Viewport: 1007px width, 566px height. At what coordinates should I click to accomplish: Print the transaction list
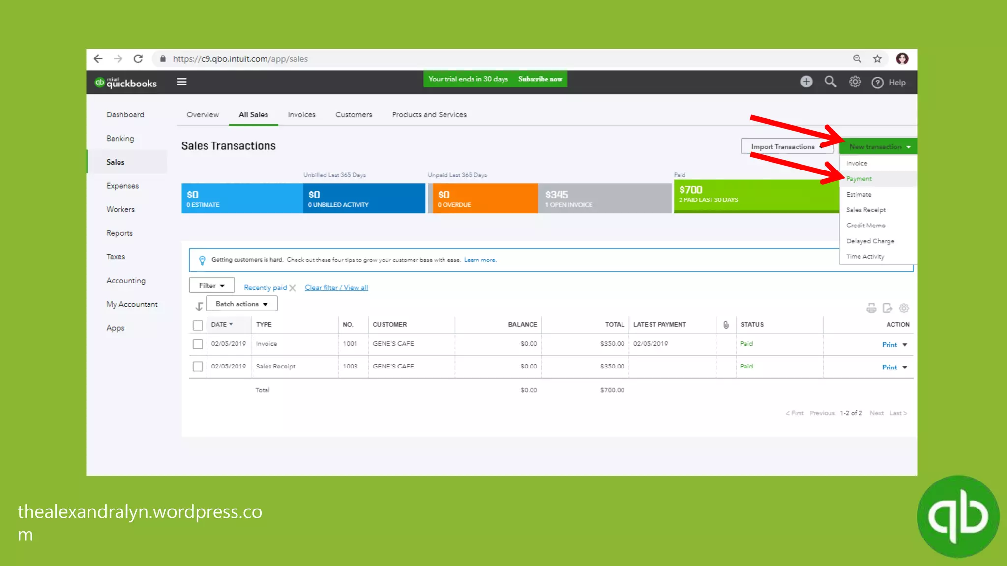click(871, 308)
